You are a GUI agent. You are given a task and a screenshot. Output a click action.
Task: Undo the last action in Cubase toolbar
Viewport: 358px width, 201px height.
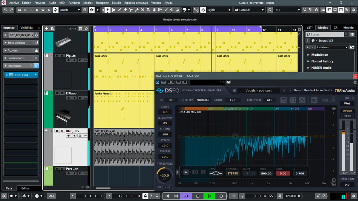6,10
